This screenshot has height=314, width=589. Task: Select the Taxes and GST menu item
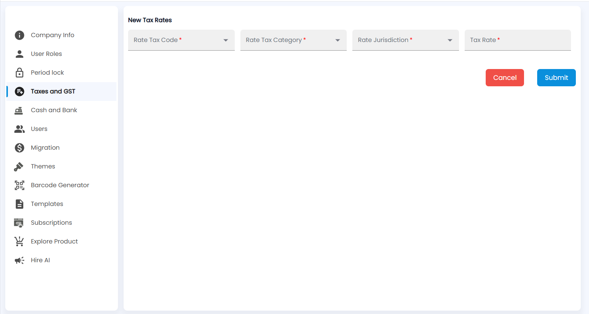point(62,92)
